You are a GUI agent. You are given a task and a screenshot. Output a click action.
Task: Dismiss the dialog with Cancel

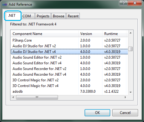[x=125, y=113]
